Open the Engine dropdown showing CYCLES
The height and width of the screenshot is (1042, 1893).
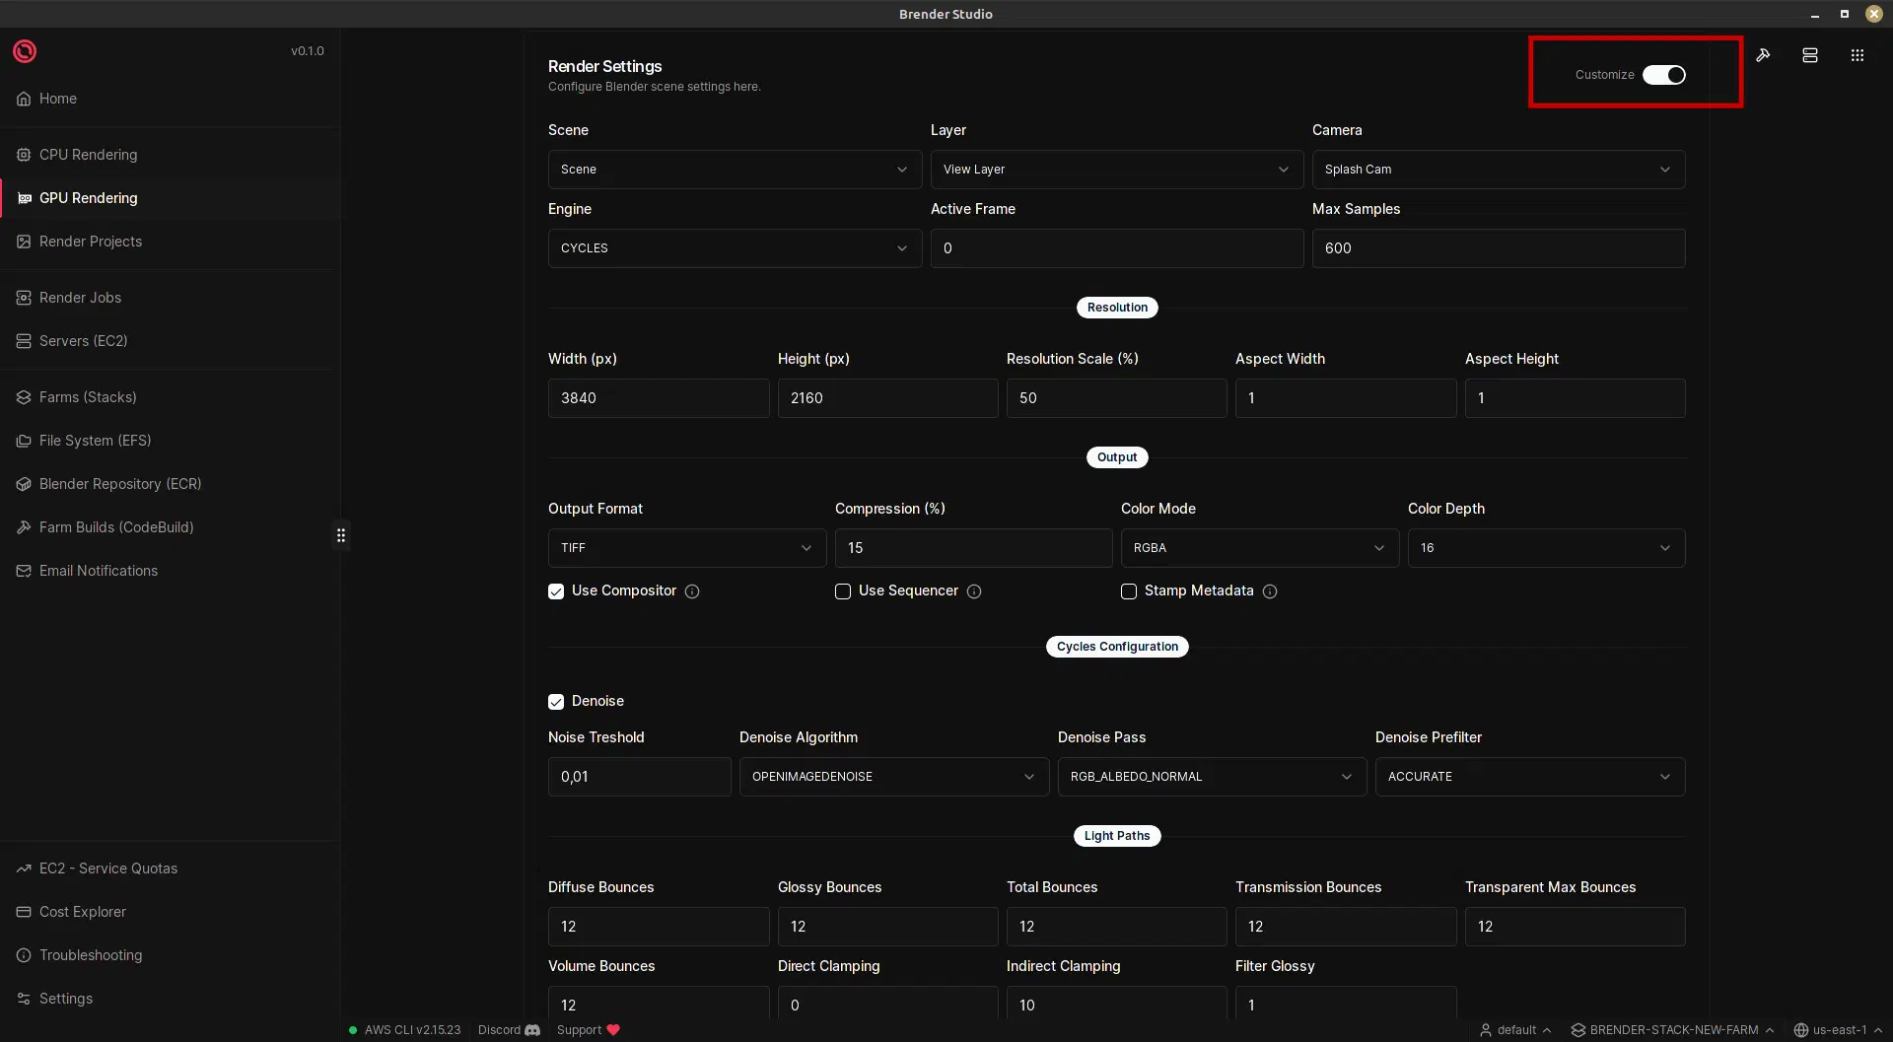(735, 247)
